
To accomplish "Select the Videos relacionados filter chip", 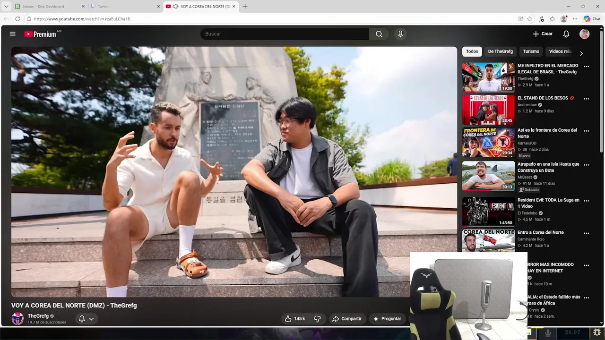I will tap(561, 51).
